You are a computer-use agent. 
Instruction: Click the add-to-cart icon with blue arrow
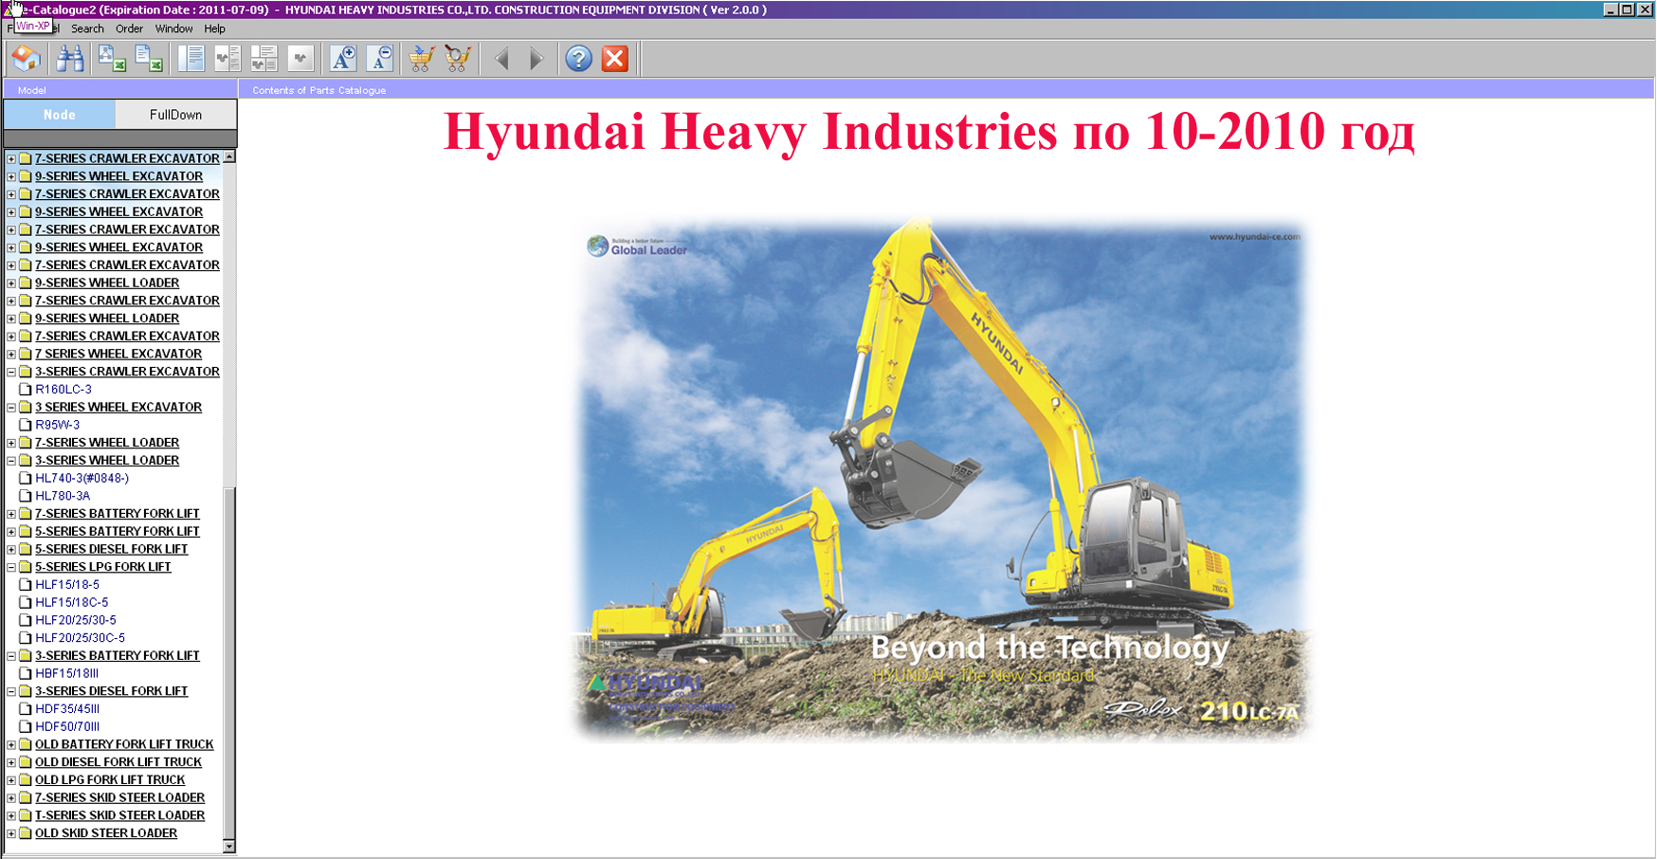(421, 59)
